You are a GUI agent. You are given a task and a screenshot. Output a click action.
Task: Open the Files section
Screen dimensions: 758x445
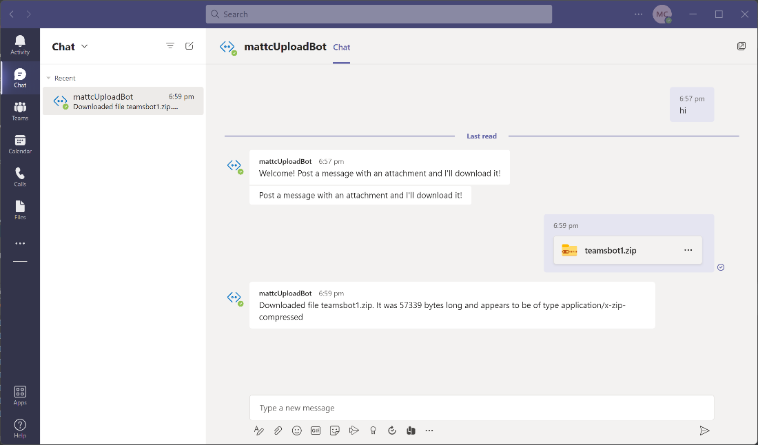point(20,209)
